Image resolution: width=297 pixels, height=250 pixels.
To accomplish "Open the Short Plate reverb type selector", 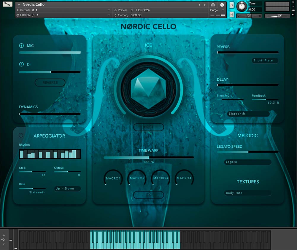I will [264, 60].
